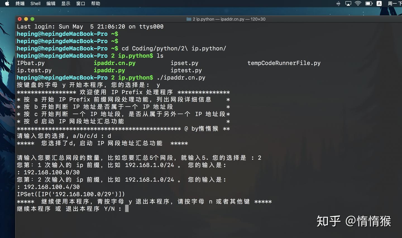Select the filename ipaddr.cn.py in the ls output
This screenshot has width=402, height=238.
pyautogui.click(x=114, y=63)
